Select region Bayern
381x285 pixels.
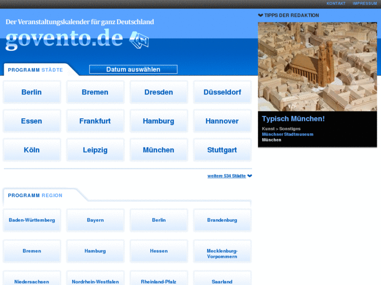coord(95,220)
